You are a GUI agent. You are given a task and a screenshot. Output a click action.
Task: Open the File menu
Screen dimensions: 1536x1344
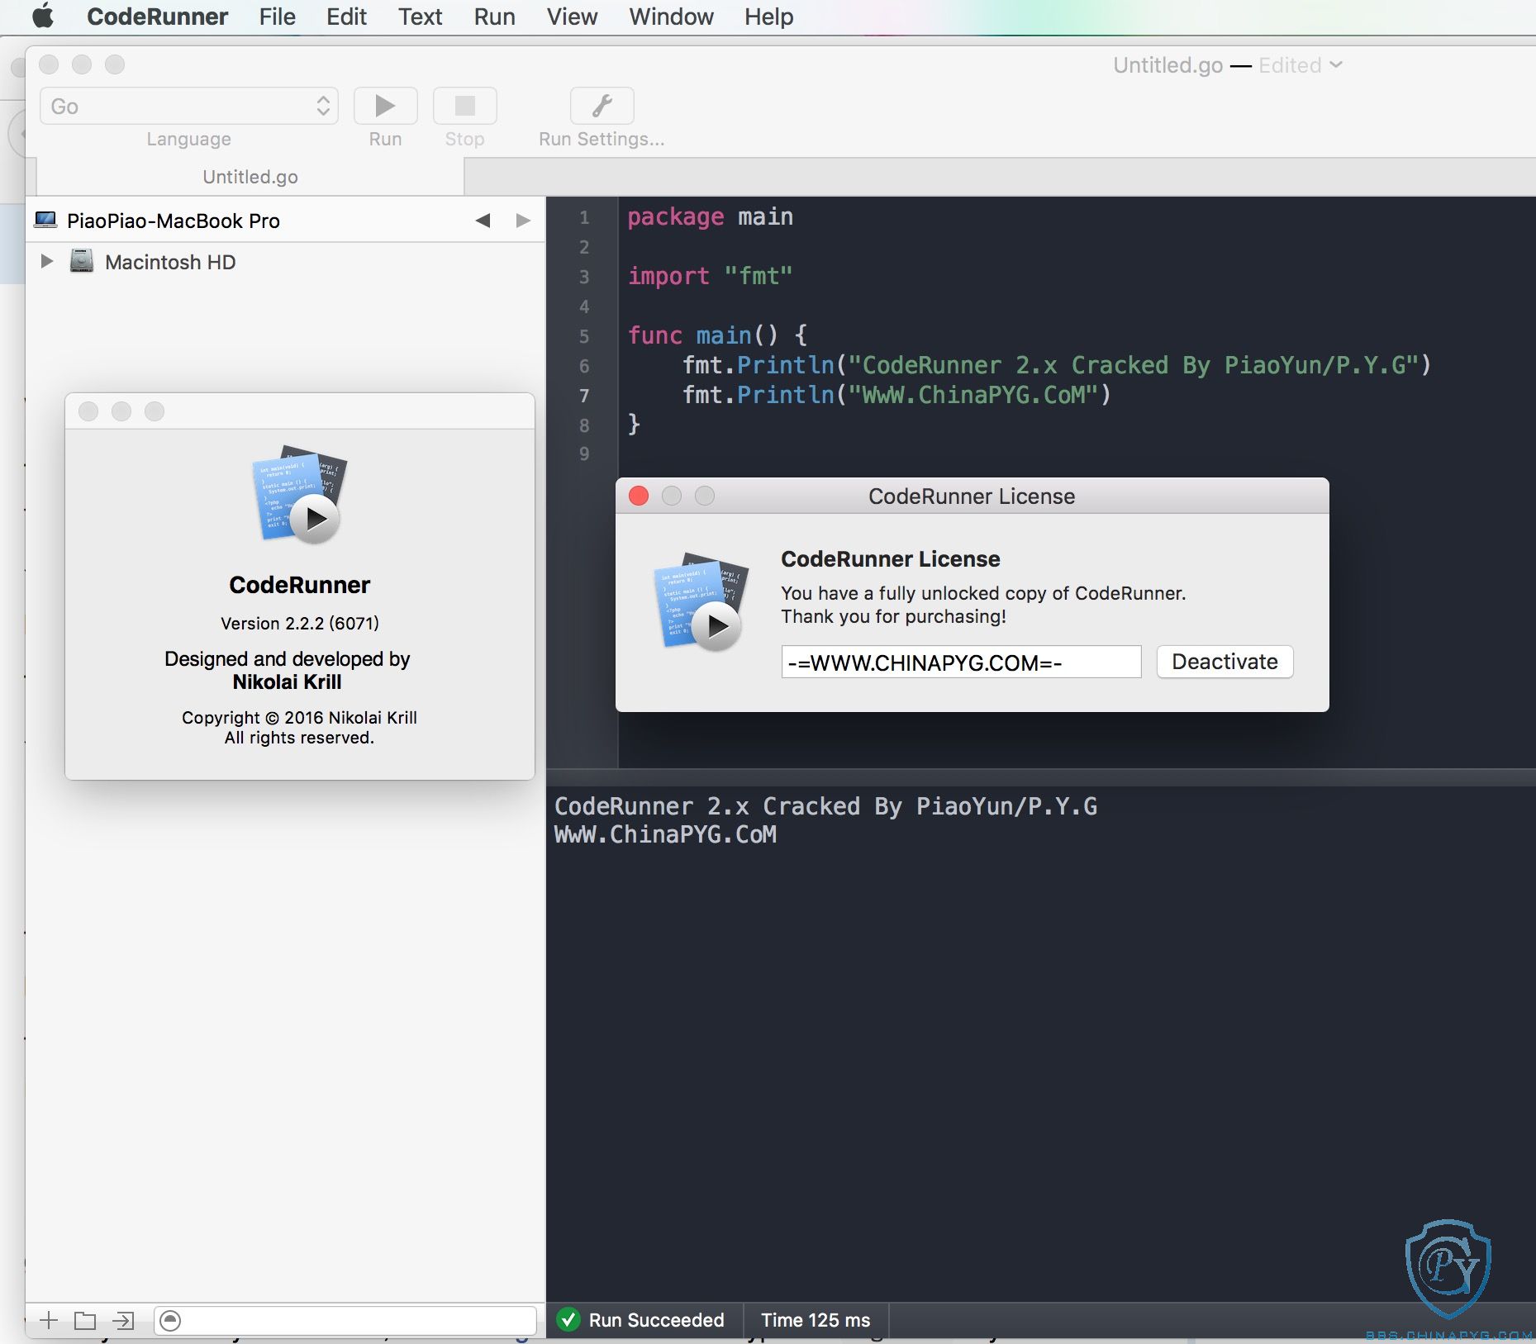(x=277, y=17)
